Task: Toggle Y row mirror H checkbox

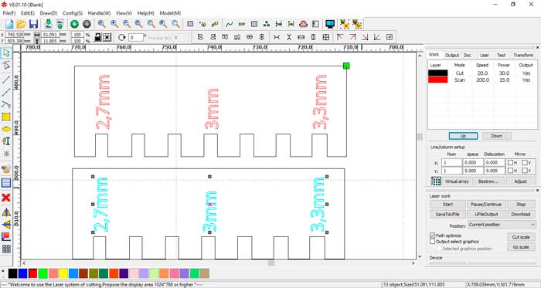Action: 510,171
